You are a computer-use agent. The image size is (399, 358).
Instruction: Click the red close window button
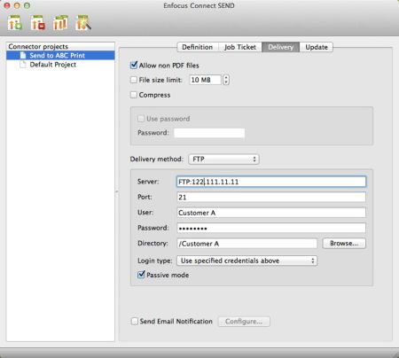tap(7, 5)
